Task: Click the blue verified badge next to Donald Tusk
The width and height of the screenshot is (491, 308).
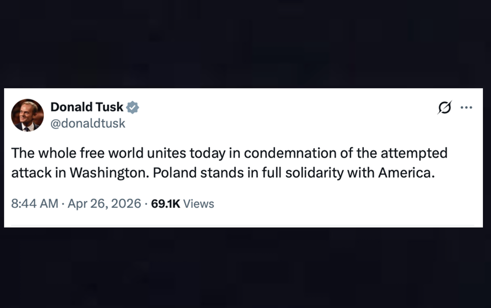Action: coord(133,107)
